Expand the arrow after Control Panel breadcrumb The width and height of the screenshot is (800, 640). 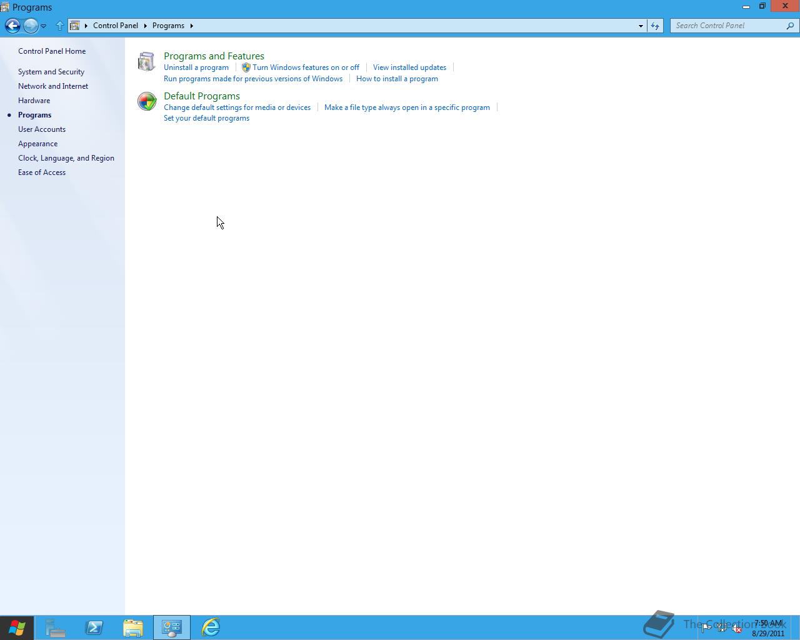click(x=146, y=26)
